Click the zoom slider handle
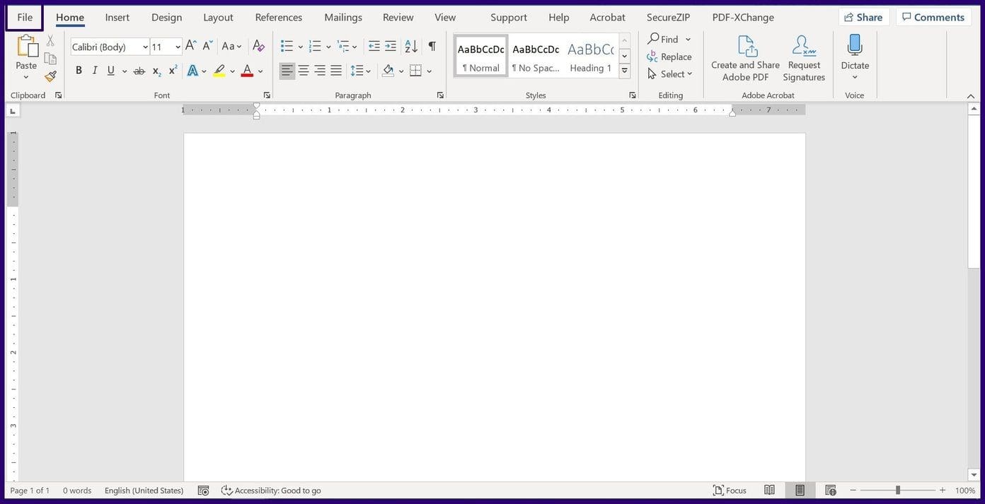This screenshot has height=504, width=985. (x=898, y=491)
